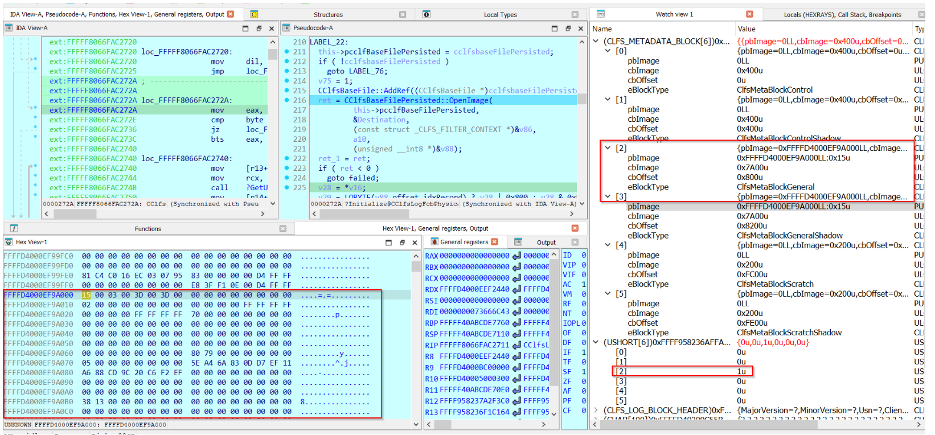Jump to RIP register value arrow
935x435 pixels.
coord(516,345)
